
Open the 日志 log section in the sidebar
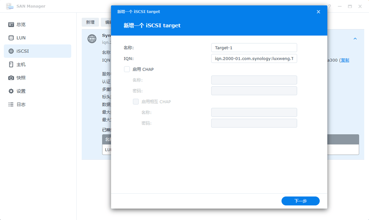pyautogui.click(x=38, y=105)
